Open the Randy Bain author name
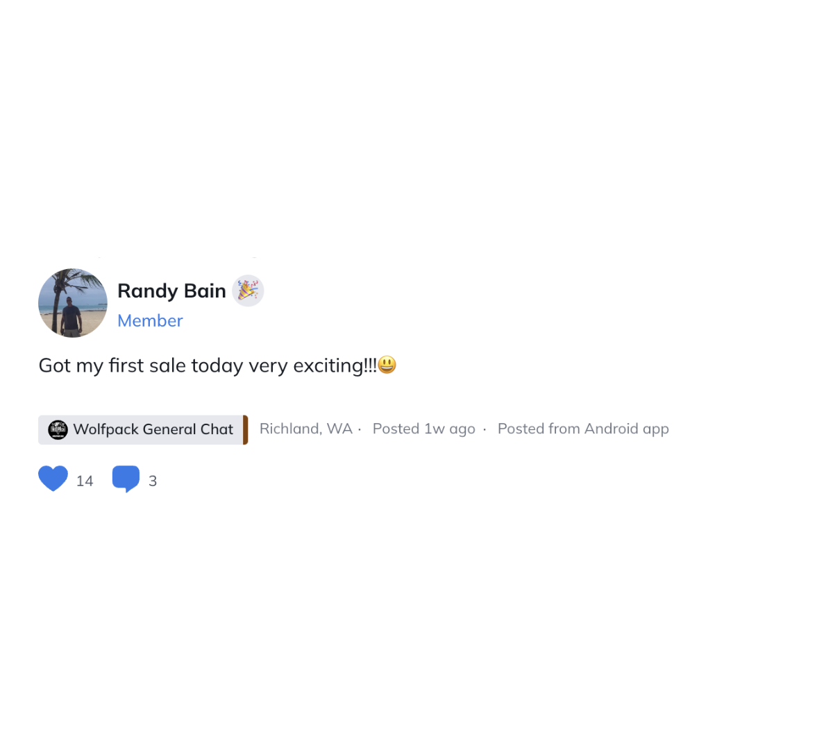Viewport: 833px width, 749px height. point(171,291)
